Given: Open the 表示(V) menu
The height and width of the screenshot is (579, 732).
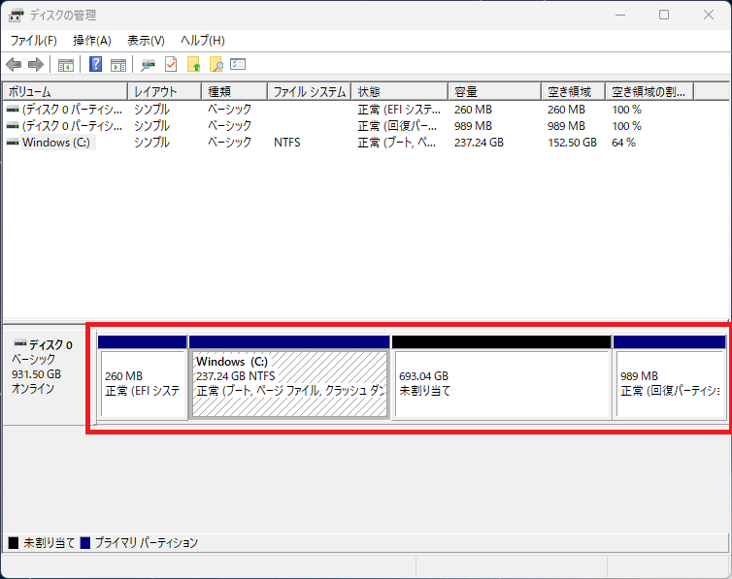Looking at the screenshot, I should [x=146, y=41].
